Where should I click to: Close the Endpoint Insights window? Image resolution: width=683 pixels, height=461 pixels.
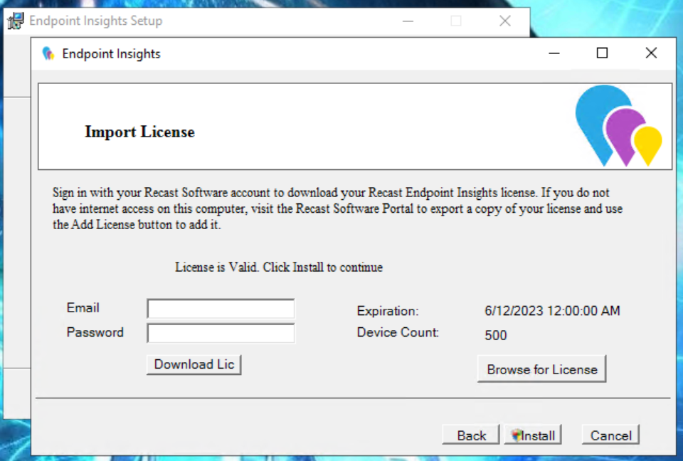pyautogui.click(x=651, y=53)
